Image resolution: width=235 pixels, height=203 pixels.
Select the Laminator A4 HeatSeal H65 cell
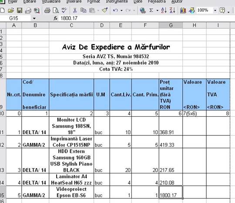click(71, 179)
